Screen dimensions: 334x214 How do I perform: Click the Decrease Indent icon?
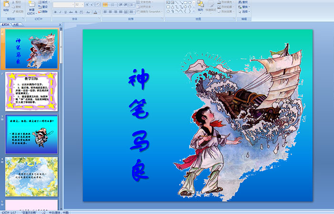pos(121,5)
